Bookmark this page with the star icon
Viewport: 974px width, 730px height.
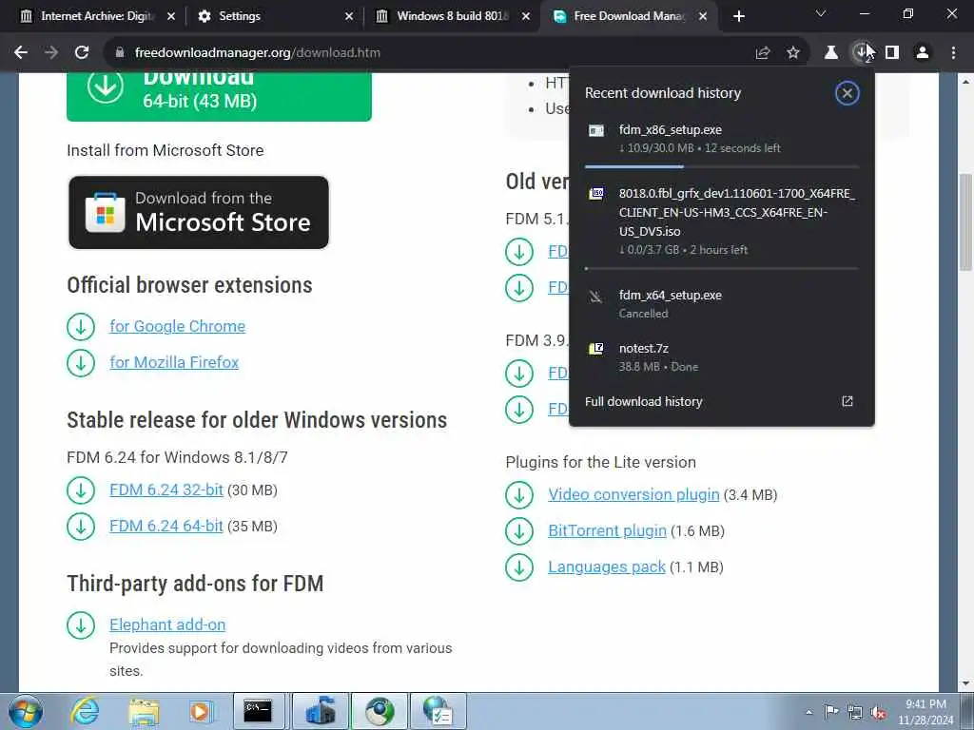(793, 53)
